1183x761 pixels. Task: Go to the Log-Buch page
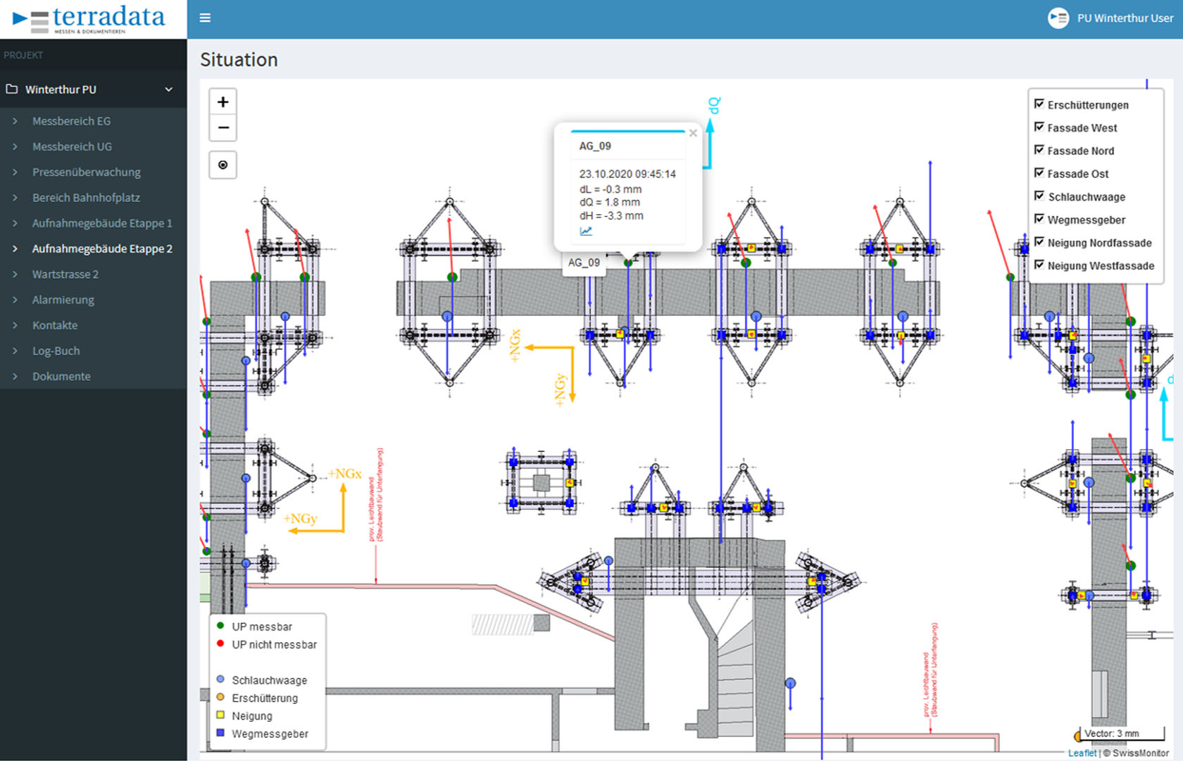click(x=56, y=351)
